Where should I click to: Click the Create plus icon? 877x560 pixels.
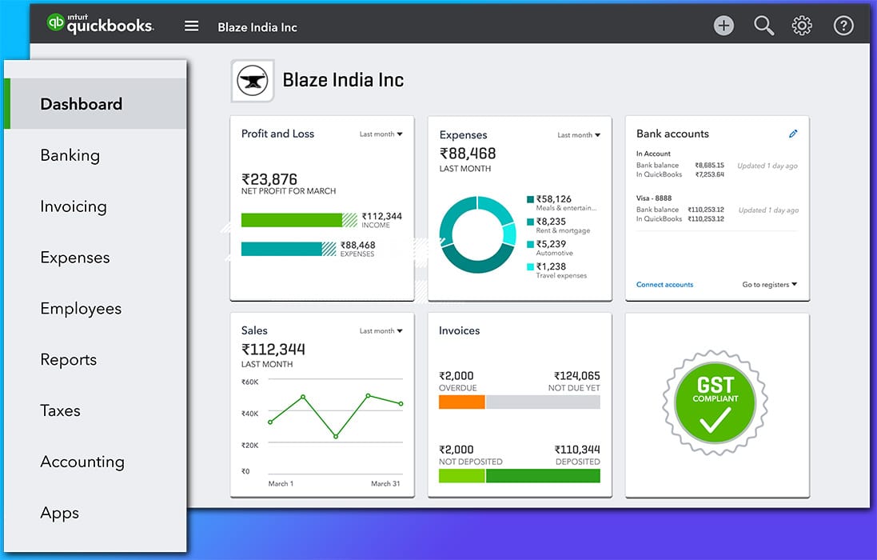click(723, 25)
